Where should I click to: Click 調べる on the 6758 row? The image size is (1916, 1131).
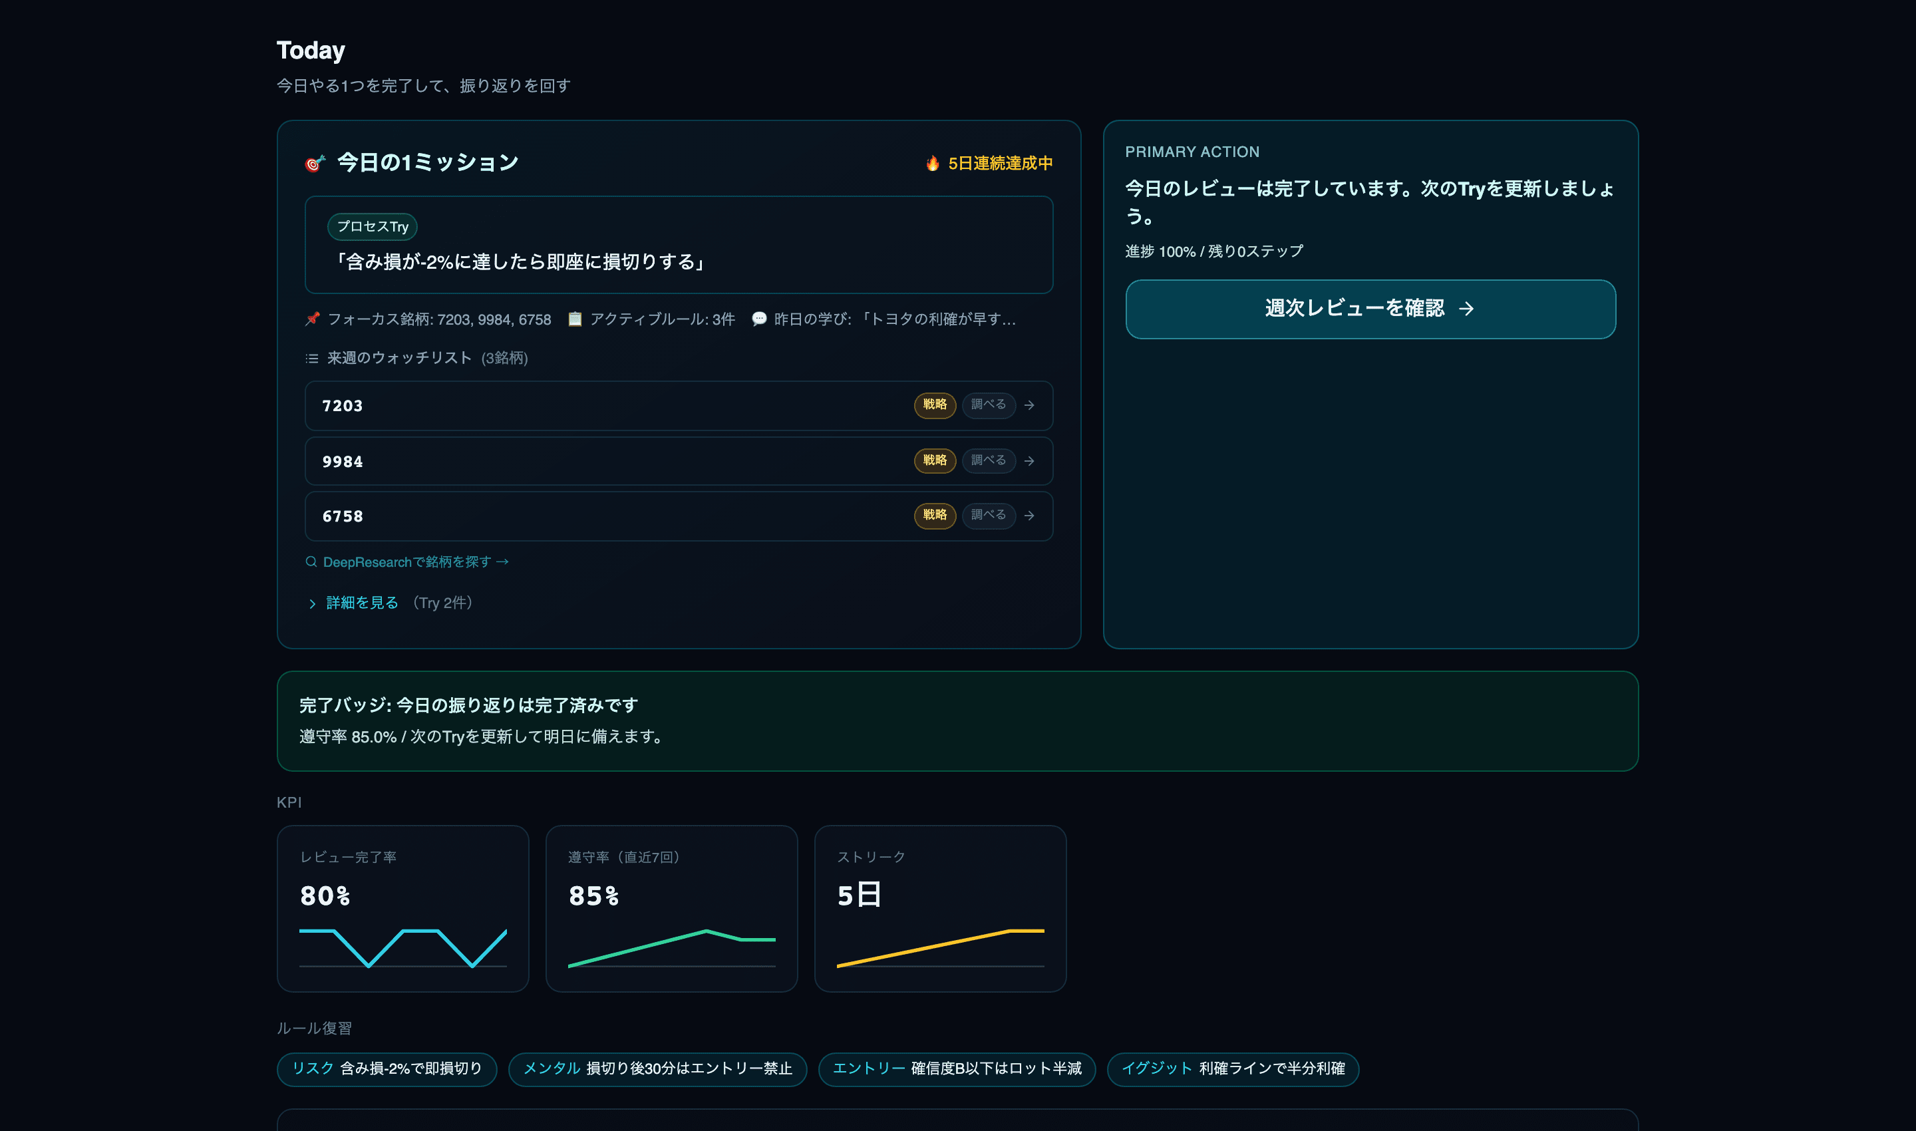pyautogui.click(x=989, y=515)
